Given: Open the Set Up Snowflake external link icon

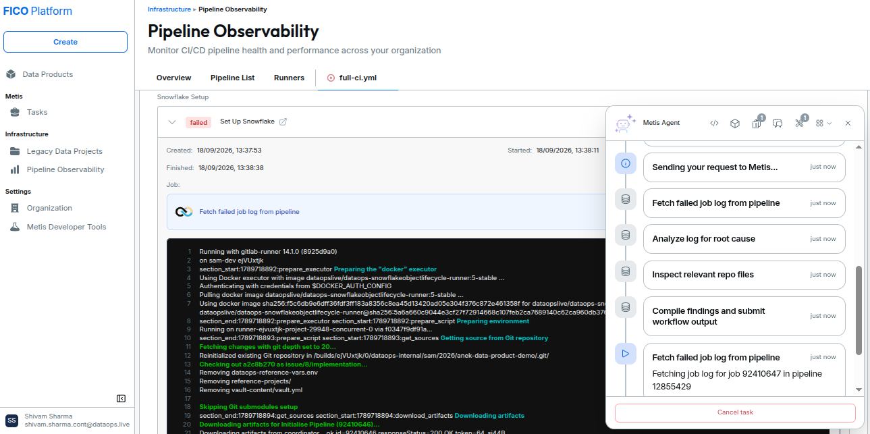Looking at the screenshot, I should (x=283, y=122).
